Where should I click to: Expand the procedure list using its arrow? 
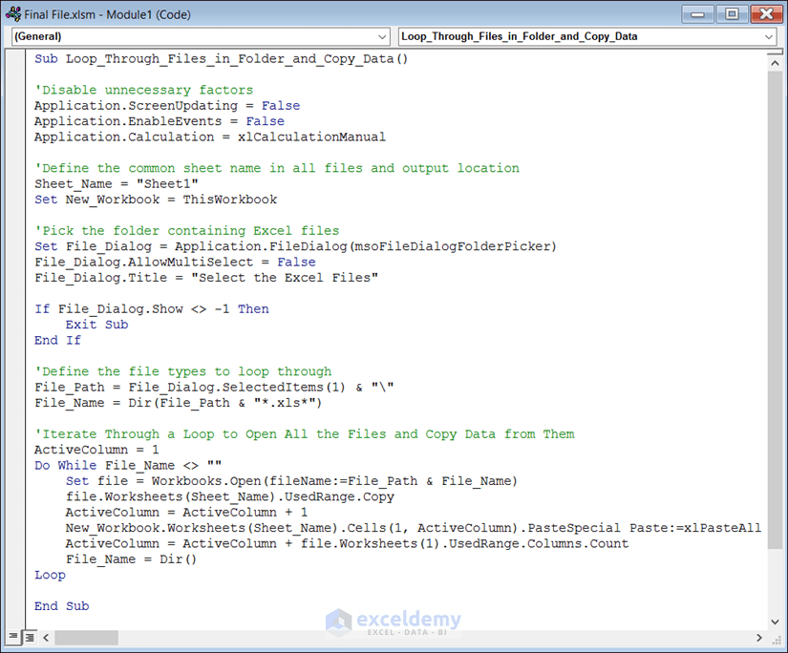click(770, 36)
